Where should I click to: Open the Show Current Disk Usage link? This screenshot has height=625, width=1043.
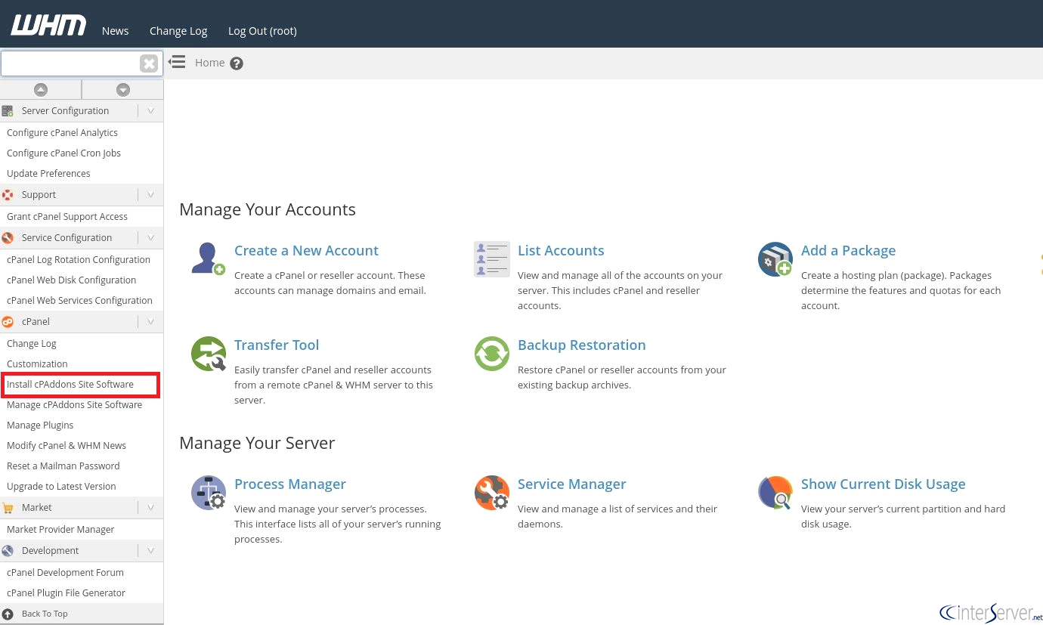click(883, 484)
